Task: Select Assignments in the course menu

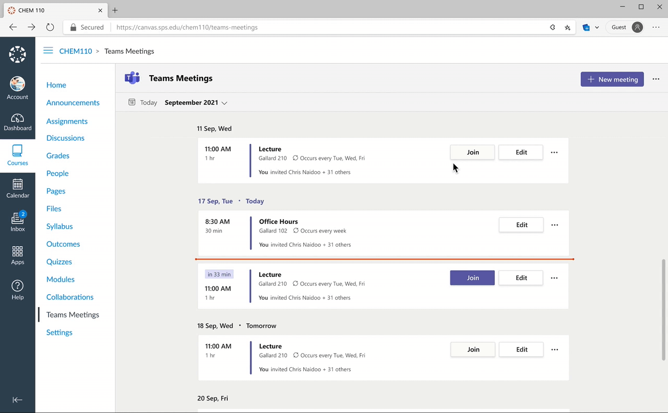Action: pyautogui.click(x=67, y=121)
